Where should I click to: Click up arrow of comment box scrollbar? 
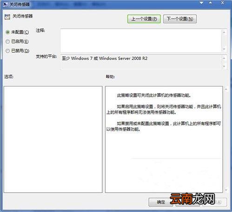pyautogui.click(x=224, y=32)
